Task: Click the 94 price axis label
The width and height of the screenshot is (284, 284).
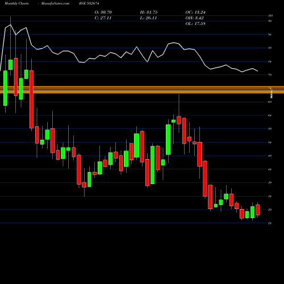Action: click(x=270, y=35)
